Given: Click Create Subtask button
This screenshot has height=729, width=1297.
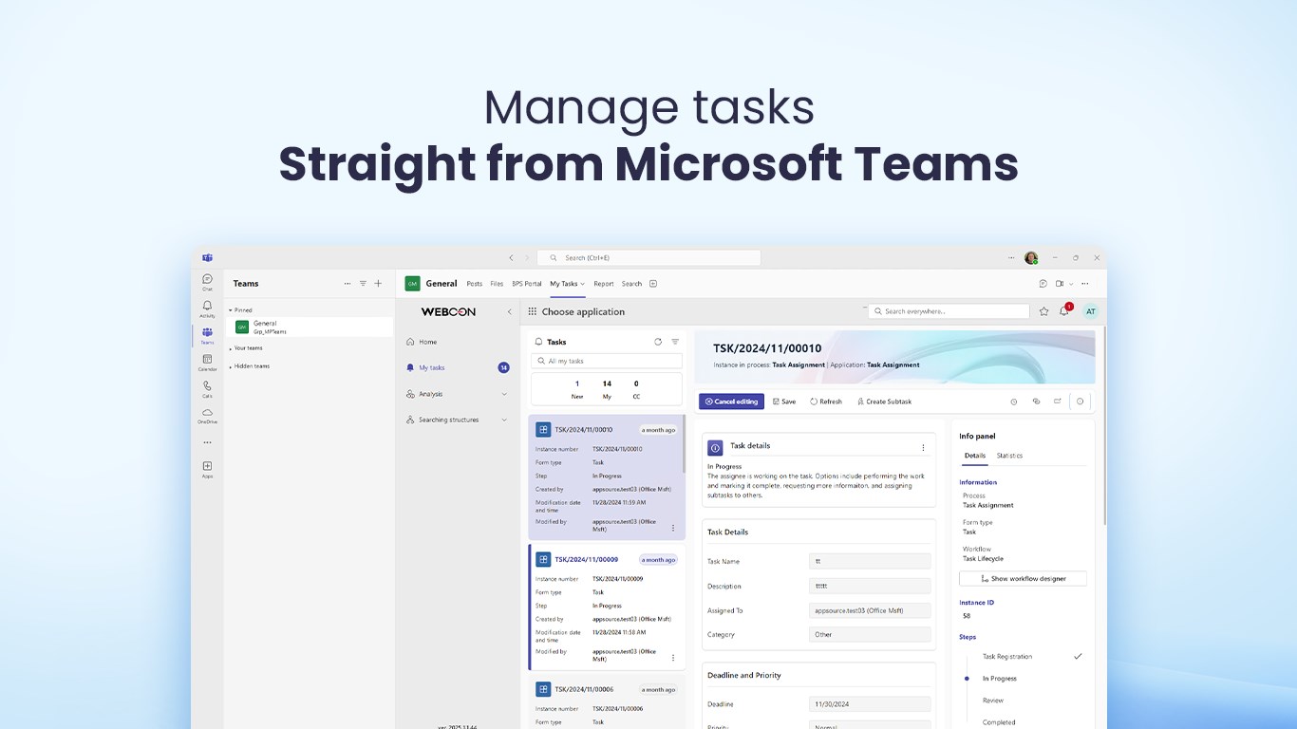Looking at the screenshot, I should (884, 402).
